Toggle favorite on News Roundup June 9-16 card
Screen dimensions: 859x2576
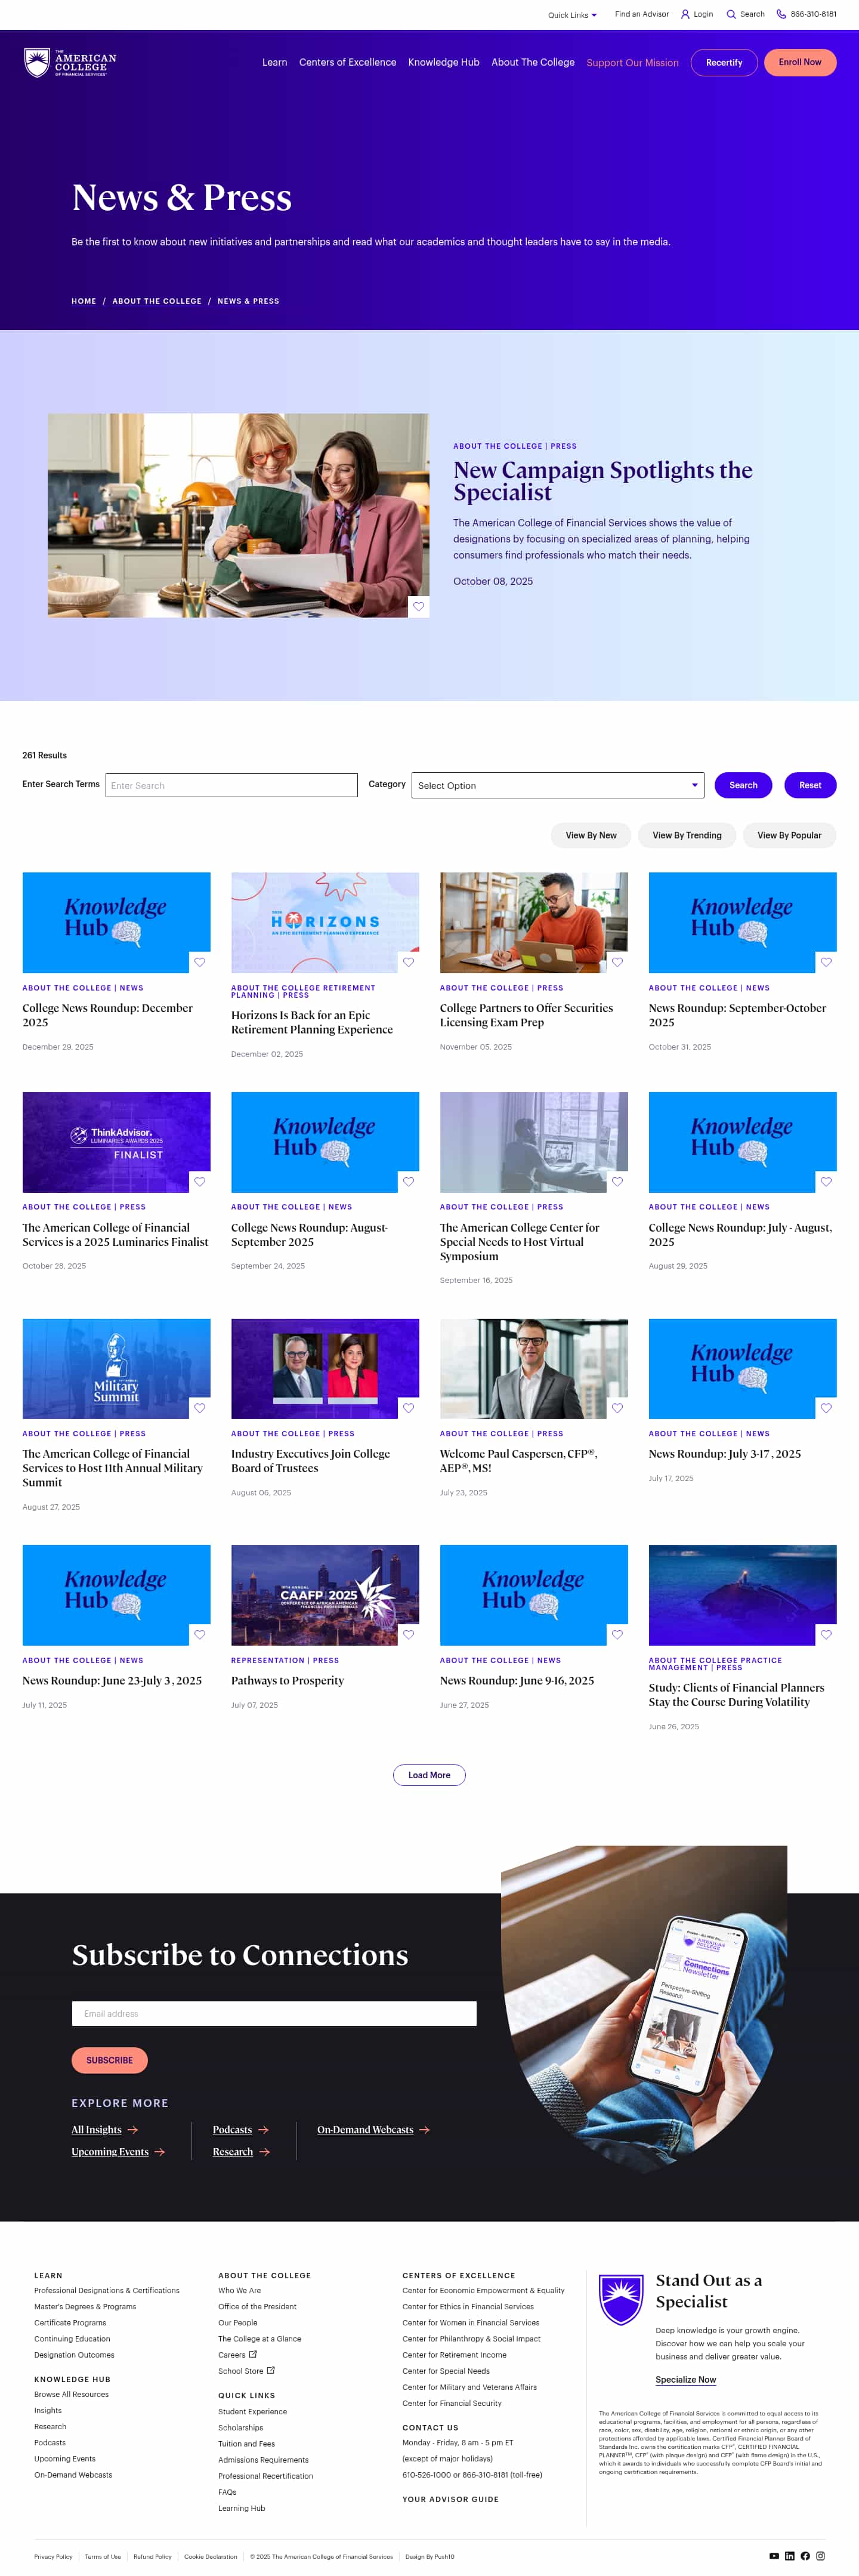click(x=617, y=1634)
